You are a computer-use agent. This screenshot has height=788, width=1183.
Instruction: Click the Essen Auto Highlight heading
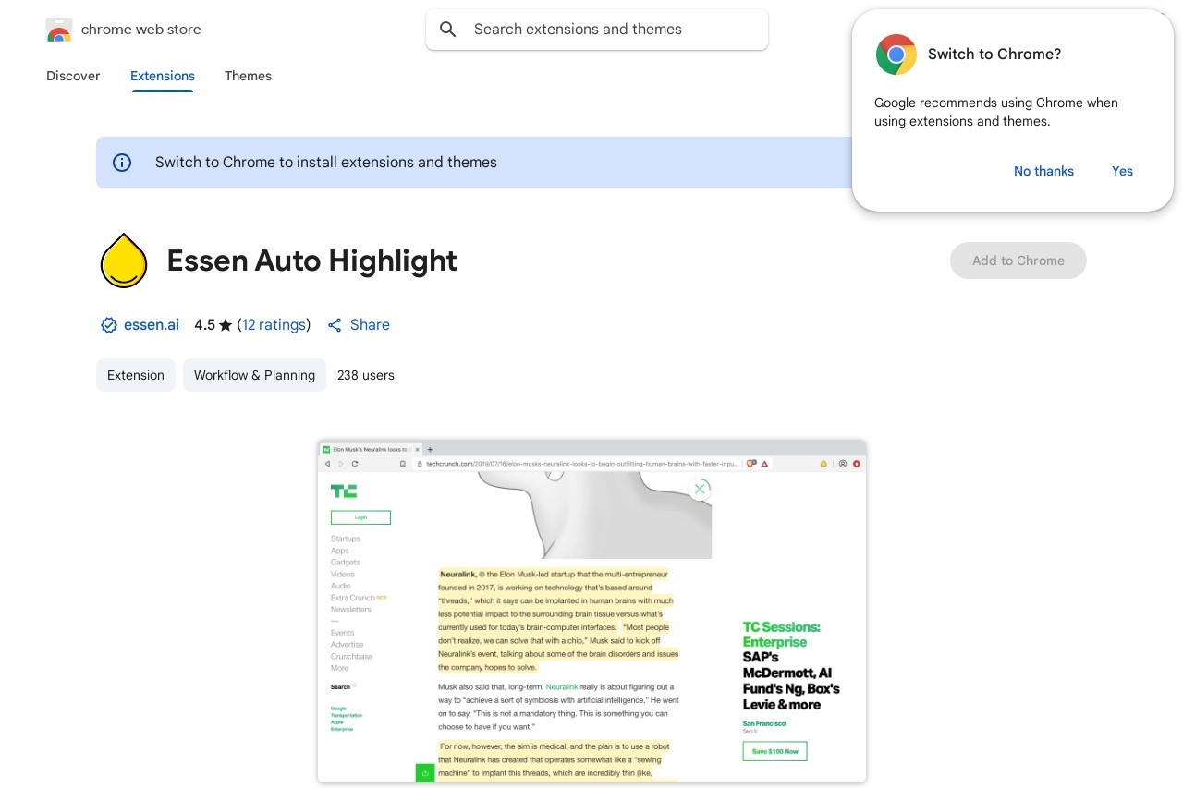pyautogui.click(x=312, y=261)
